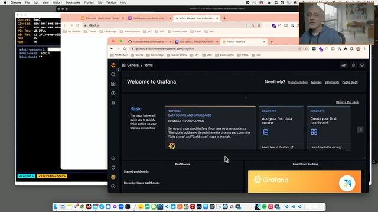Open the Explore compass icon in sidebar

pyautogui.click(x=113, y=93)
